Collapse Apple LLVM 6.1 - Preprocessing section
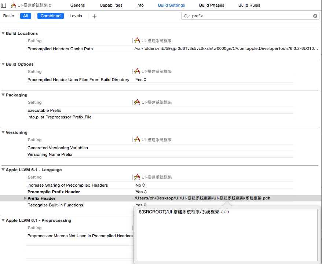The height and width of the screenshot is (264, 322). (x=3, y=220)
